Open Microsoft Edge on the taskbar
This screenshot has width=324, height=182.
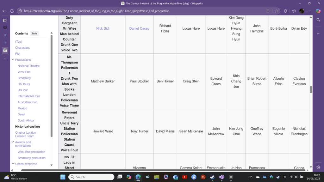[138, 177]
